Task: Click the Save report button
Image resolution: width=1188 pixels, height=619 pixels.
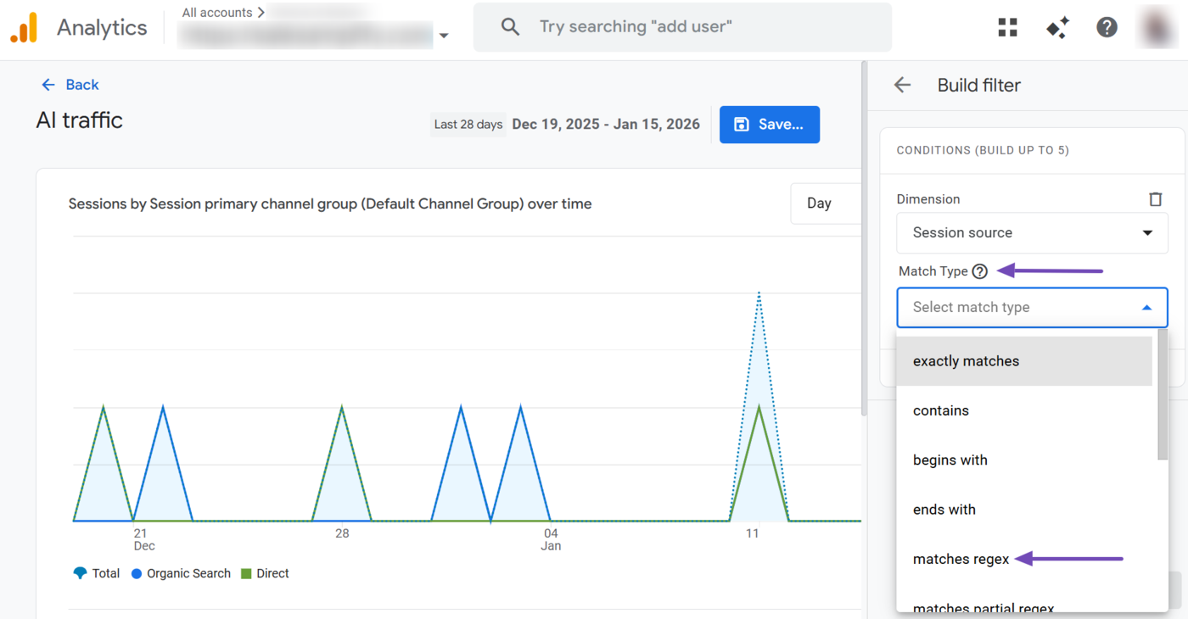Action: [769, 125]
